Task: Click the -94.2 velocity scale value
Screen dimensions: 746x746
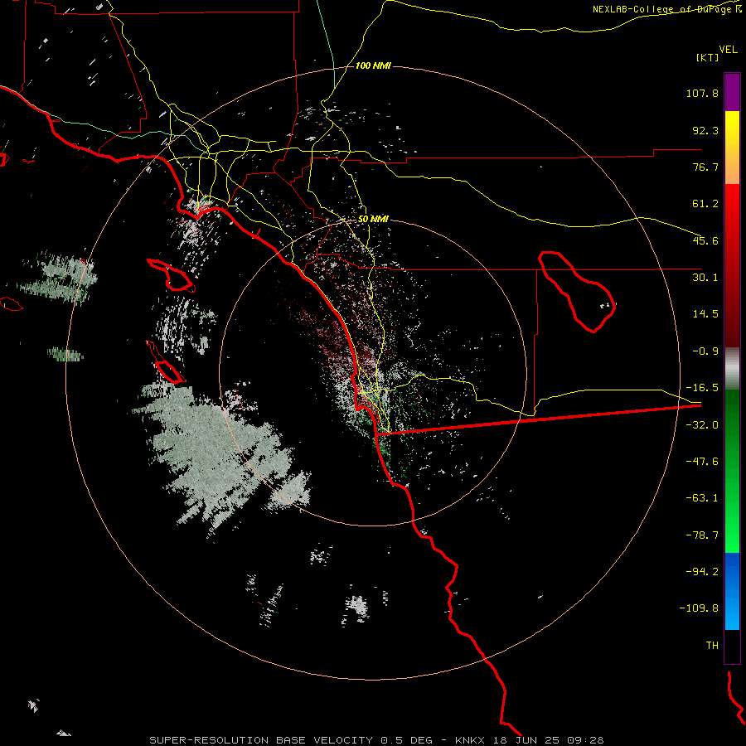Action: [702, 572]
